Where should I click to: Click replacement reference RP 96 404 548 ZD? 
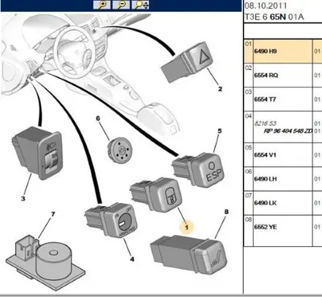click(288, 130)
